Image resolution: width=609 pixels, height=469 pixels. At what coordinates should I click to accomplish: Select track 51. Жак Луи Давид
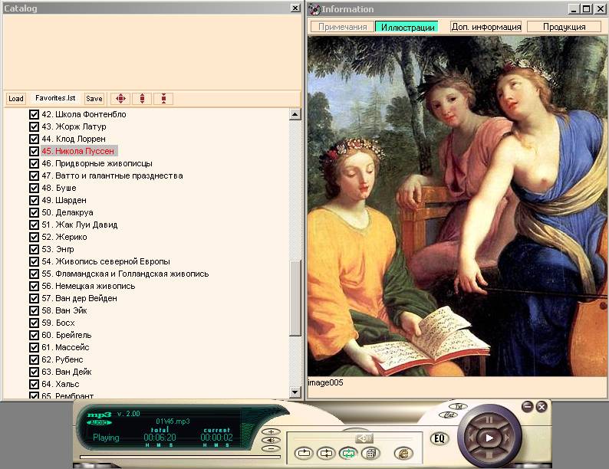coord(80,225)
